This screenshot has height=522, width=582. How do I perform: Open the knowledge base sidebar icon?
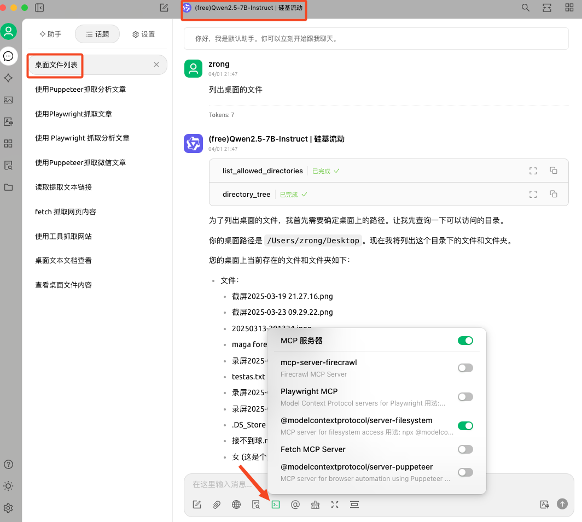click(x=8, y=166)
